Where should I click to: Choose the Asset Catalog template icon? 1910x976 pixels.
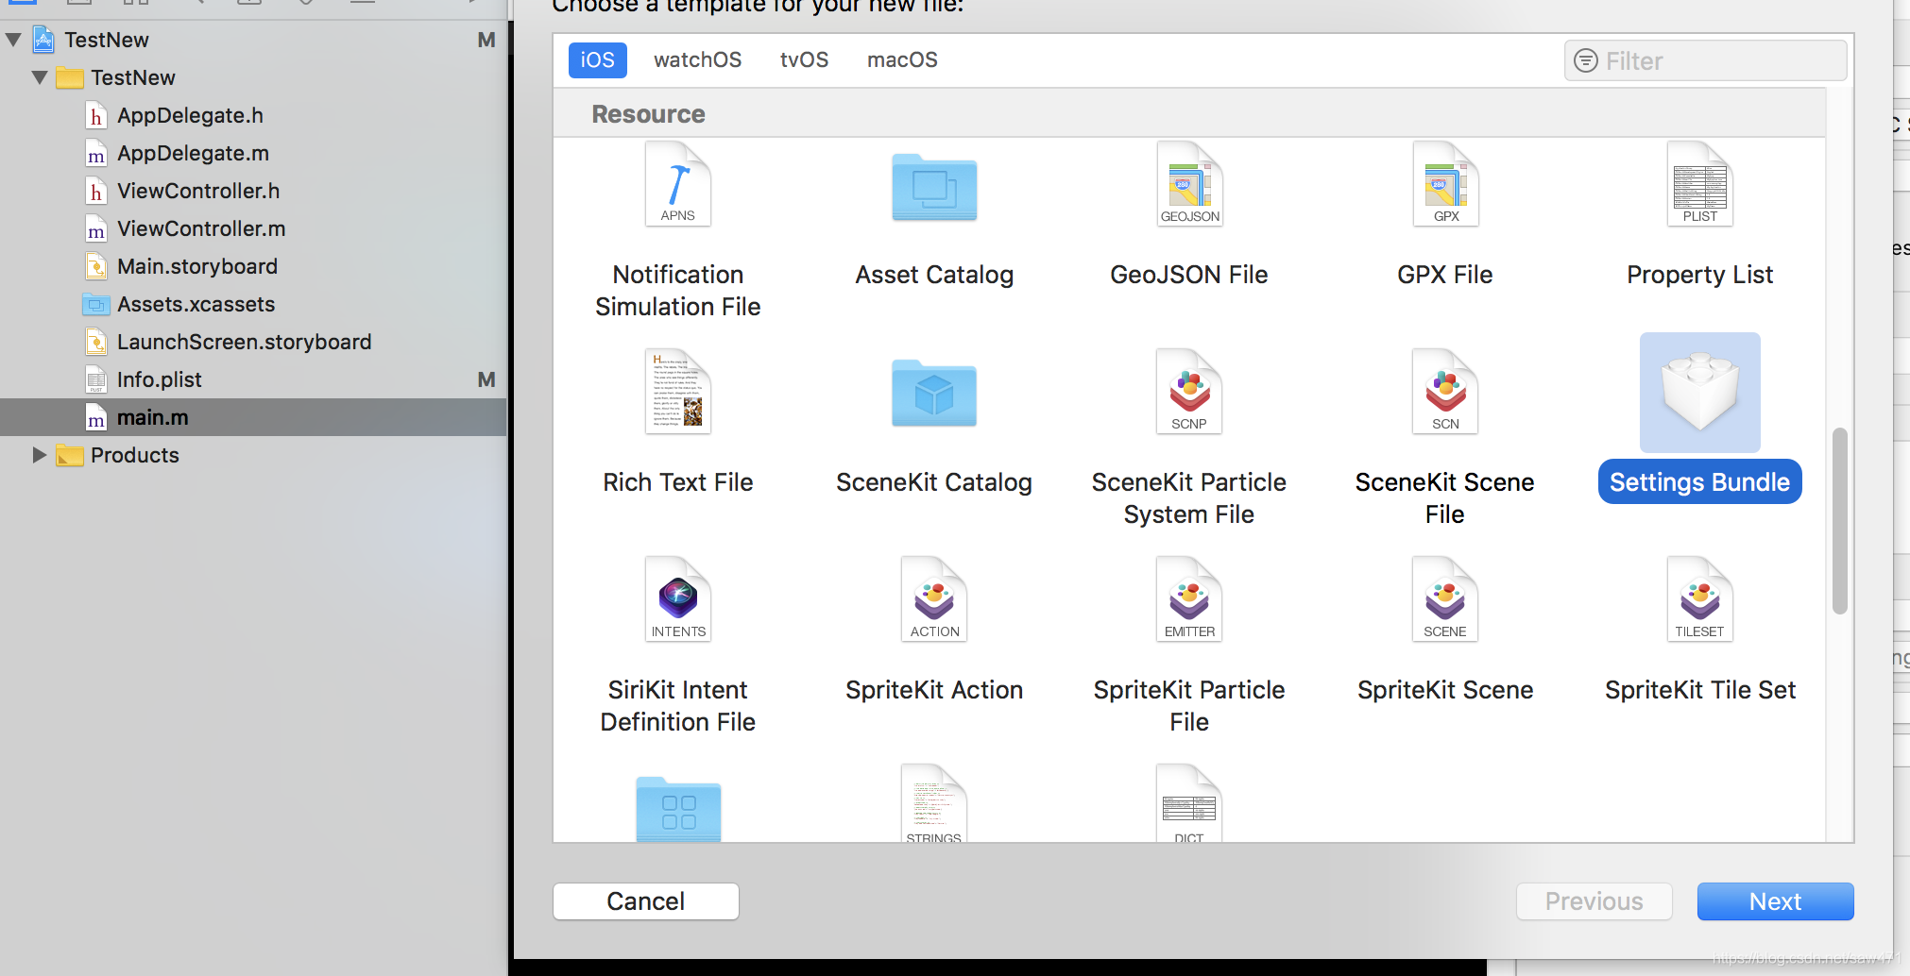934,187
